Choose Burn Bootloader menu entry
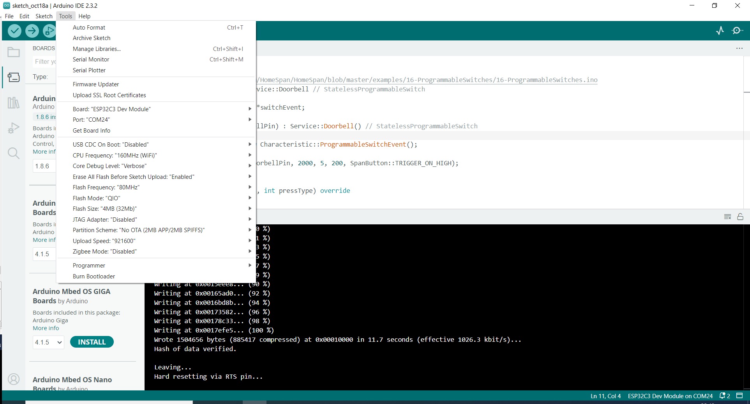 click(156, 276)
